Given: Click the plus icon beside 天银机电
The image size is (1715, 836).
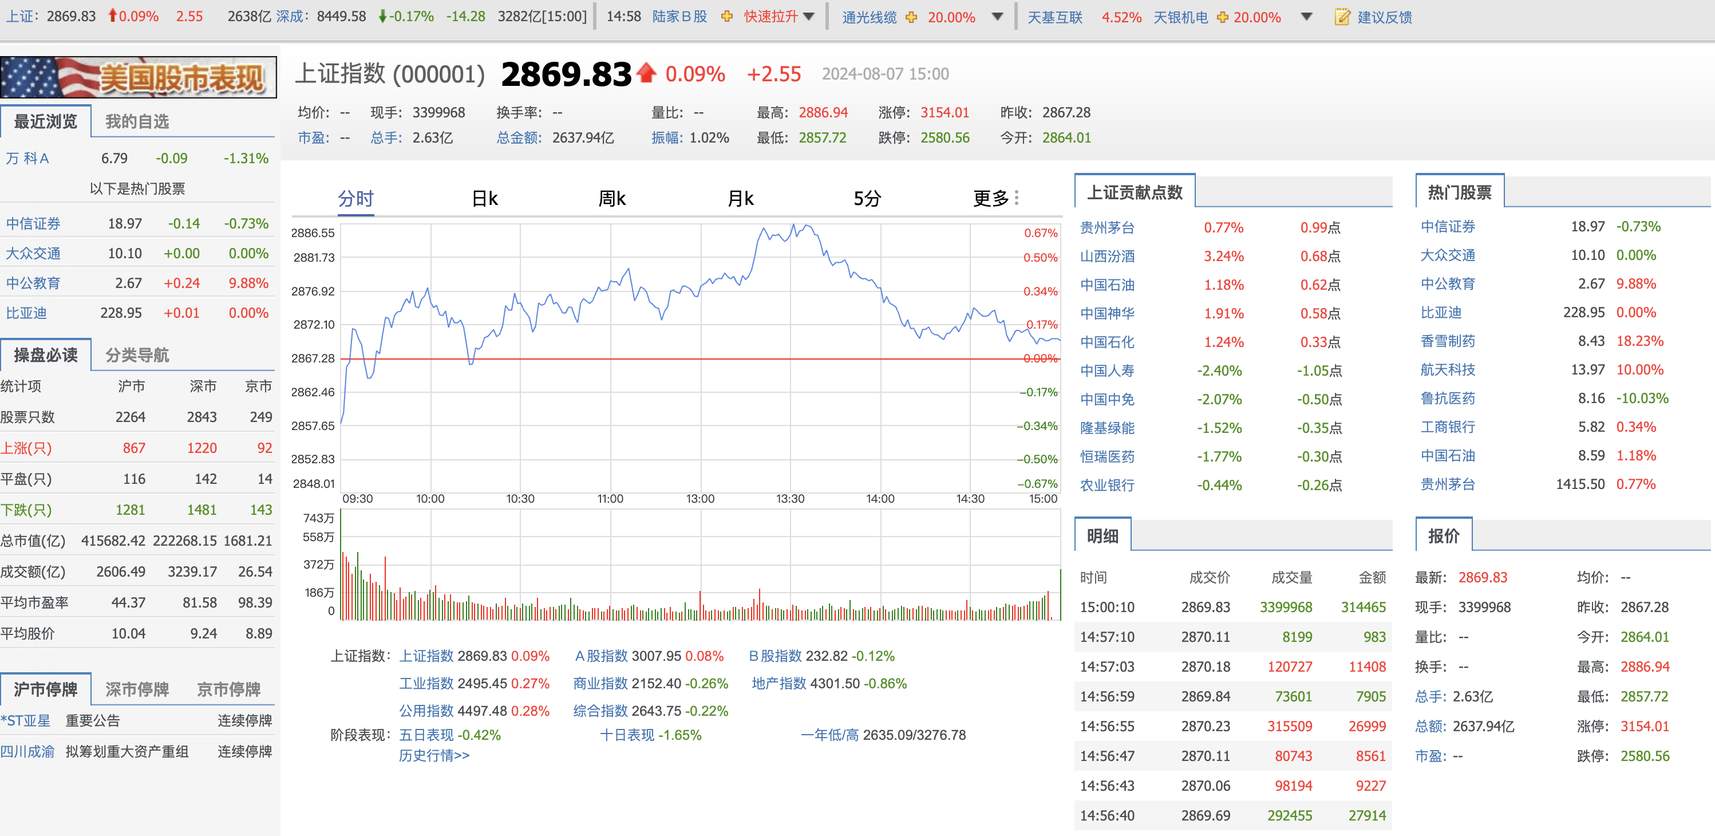Looking at the screenshot, I should point(1222,17).
